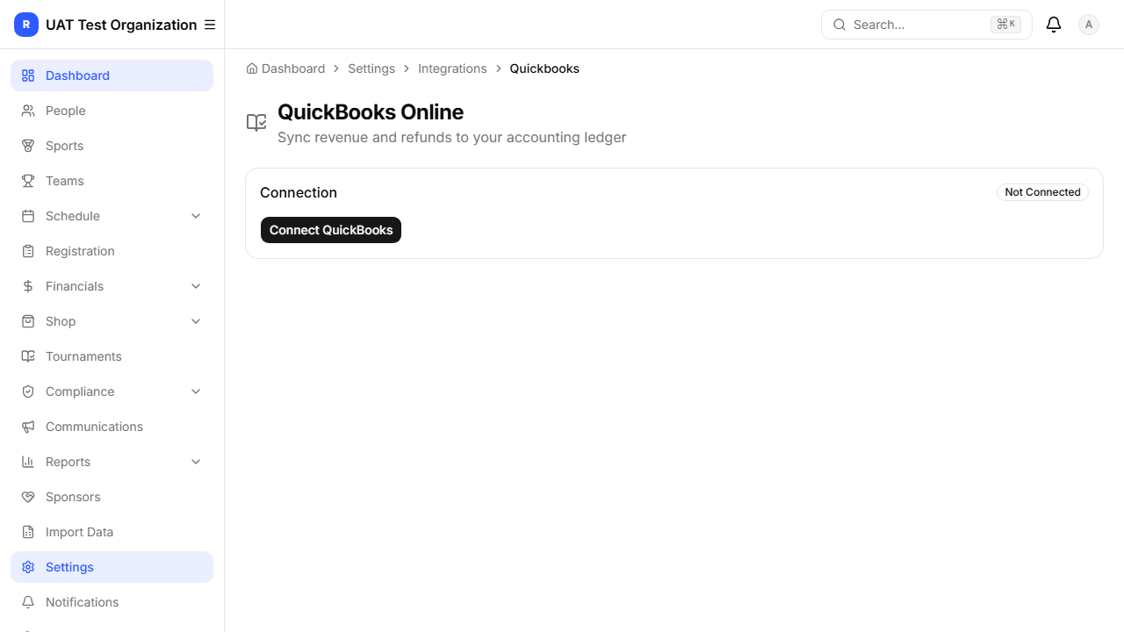Click the Reports bar chart icon
The width and height of the screenshot is (1124, 632).
28,462
